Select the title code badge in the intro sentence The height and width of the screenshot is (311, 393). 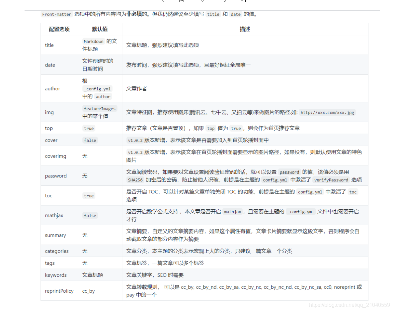(x=213, y=14)
